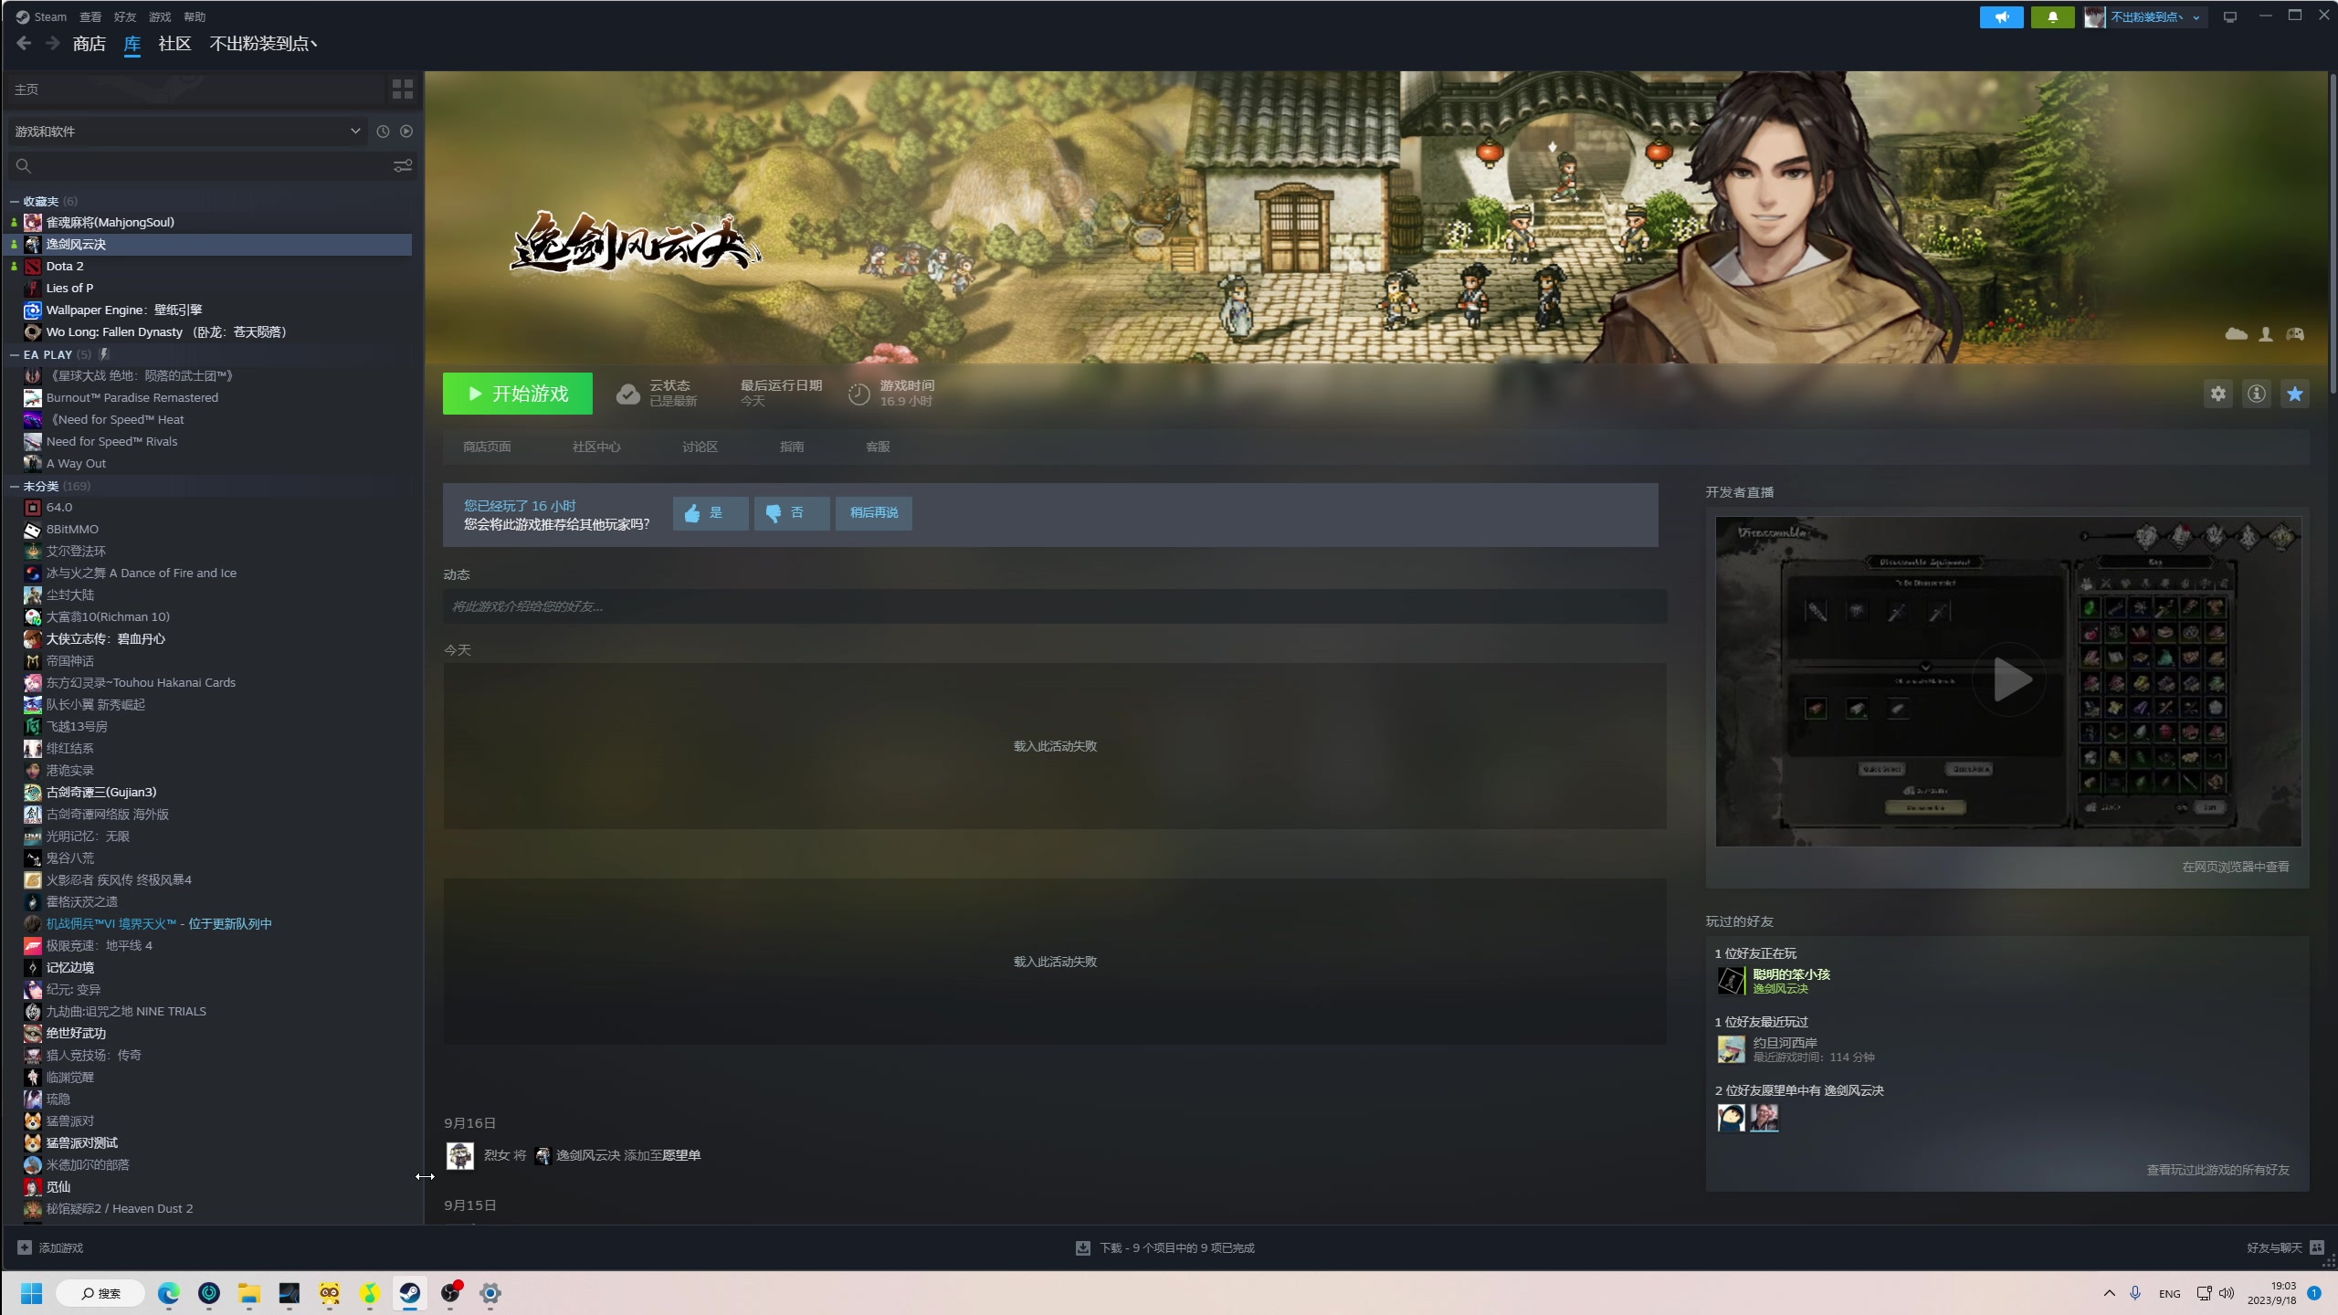2338x1315 pixels.
Task: Click the activity post input box
Action: (1055, 606)
